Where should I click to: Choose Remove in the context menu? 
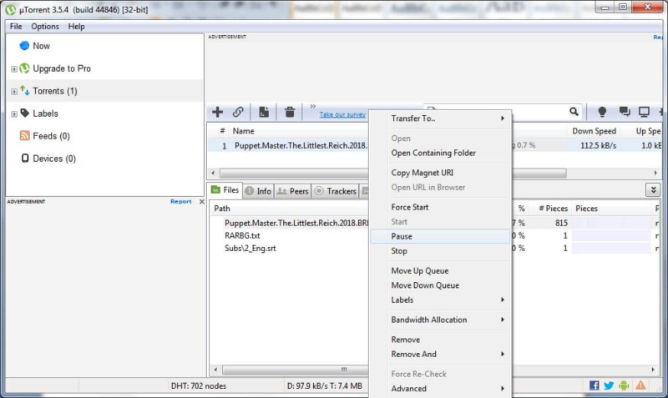pyautogui.click(x=440, y=340)
